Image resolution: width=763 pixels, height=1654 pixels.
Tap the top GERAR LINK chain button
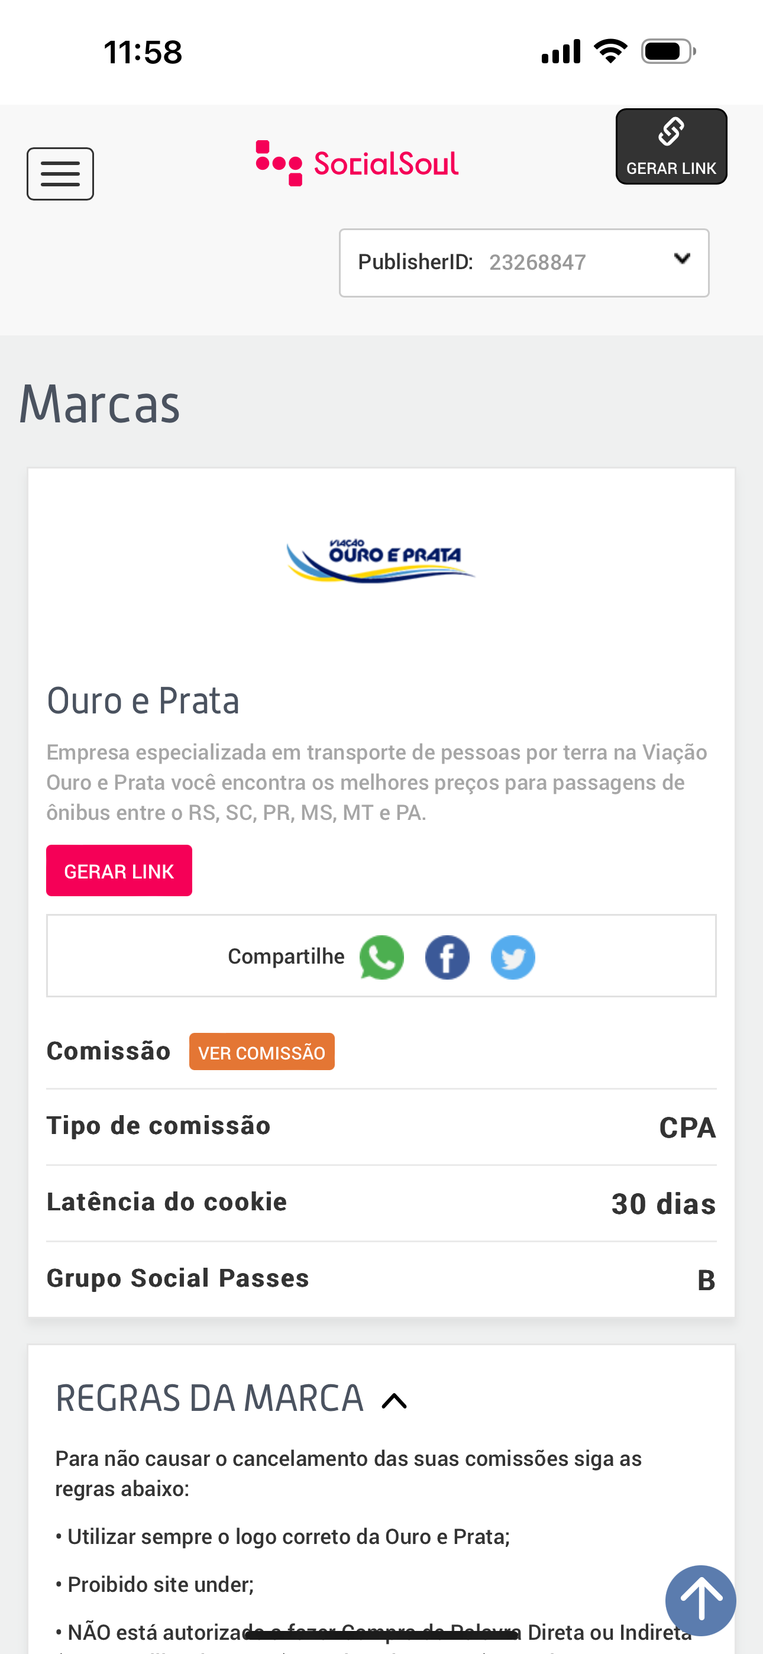pos(671,146)
